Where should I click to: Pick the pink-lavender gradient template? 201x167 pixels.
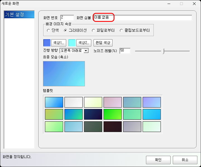pyautogui.click(x=113, y=102)
